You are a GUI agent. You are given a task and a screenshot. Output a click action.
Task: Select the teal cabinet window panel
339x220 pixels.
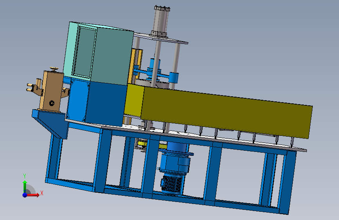point(85,52)
